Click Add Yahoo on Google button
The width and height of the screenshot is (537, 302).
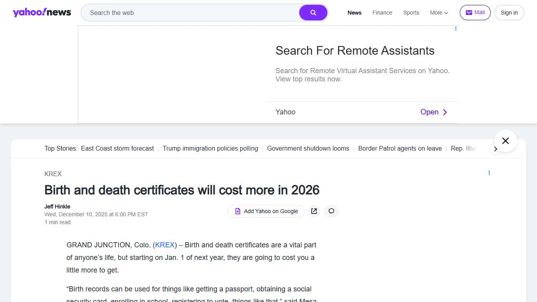coord(266,211)
